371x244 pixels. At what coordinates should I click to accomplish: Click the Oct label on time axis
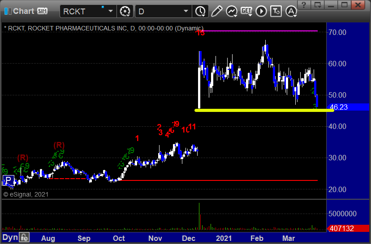(119, 238)
